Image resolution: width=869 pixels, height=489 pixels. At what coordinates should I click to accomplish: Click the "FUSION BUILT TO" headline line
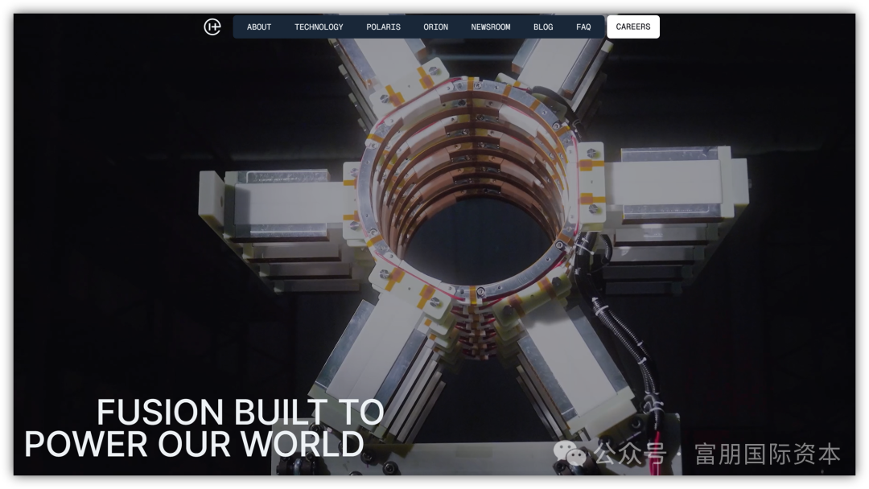click(240, 412)
